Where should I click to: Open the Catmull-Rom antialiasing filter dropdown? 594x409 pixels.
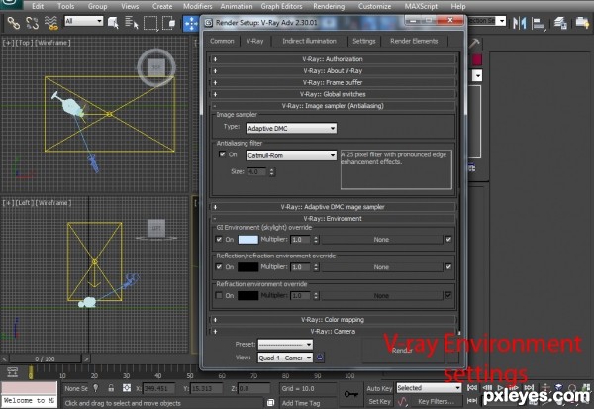click(x=291, y=155)
